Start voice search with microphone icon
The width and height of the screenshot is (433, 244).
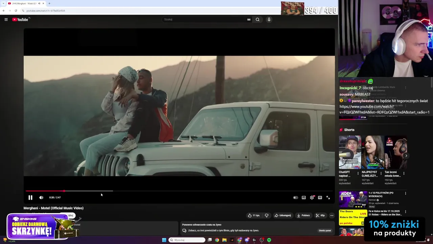click(x=269, y=19)
